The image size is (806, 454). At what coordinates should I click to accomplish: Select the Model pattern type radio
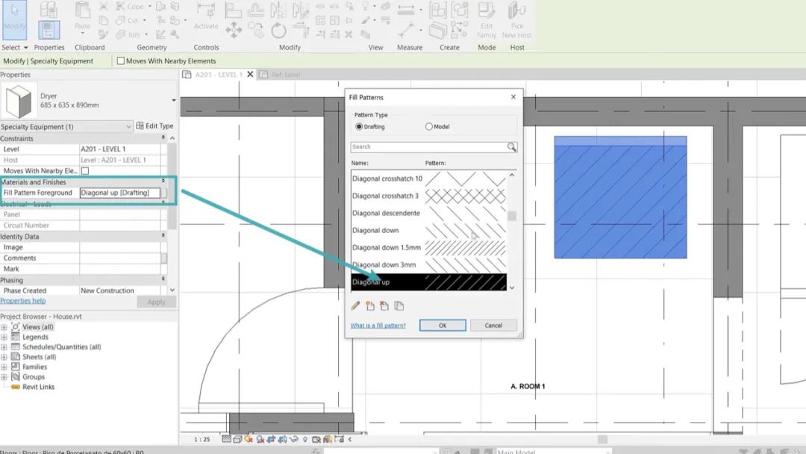[x=428, y=126]
